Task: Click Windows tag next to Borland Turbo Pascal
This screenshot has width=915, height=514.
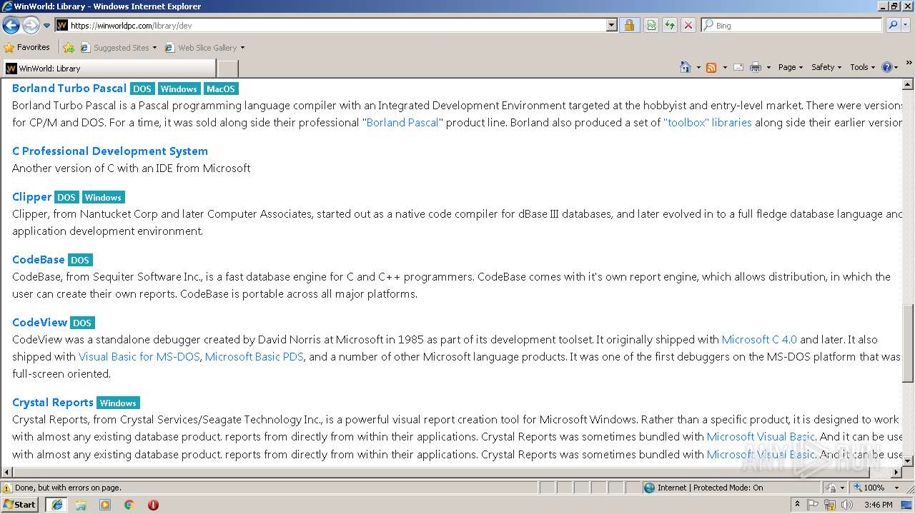Action: (179, 89)
